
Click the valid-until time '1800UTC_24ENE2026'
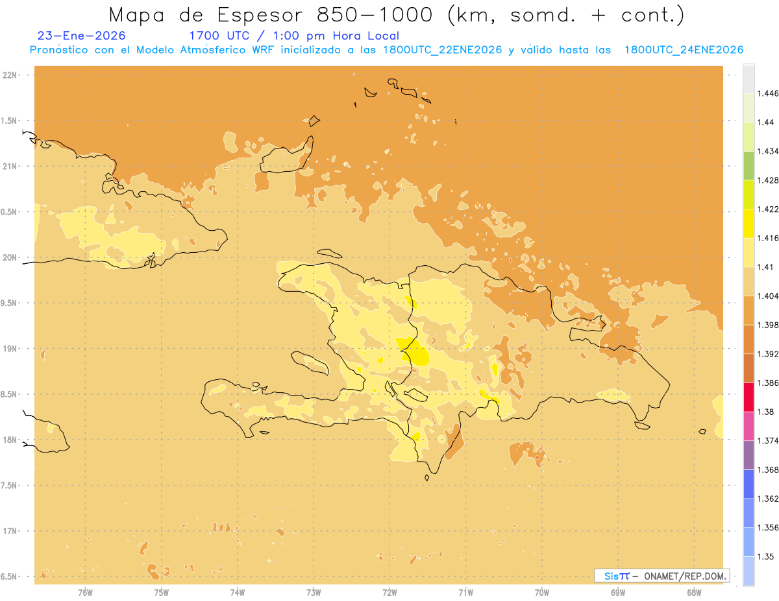(684, 50)
